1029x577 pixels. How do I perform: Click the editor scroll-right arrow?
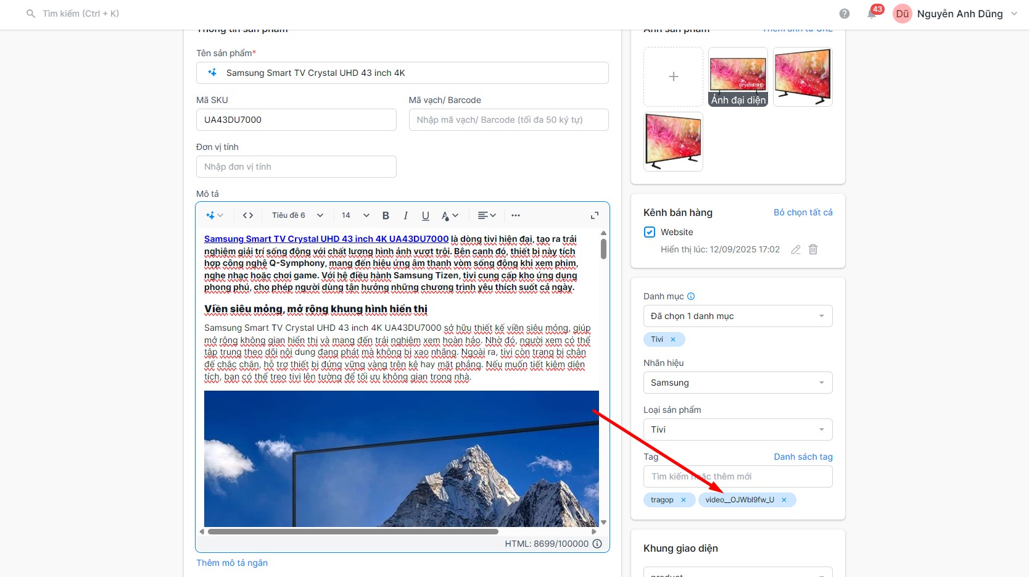click(594, 531)
